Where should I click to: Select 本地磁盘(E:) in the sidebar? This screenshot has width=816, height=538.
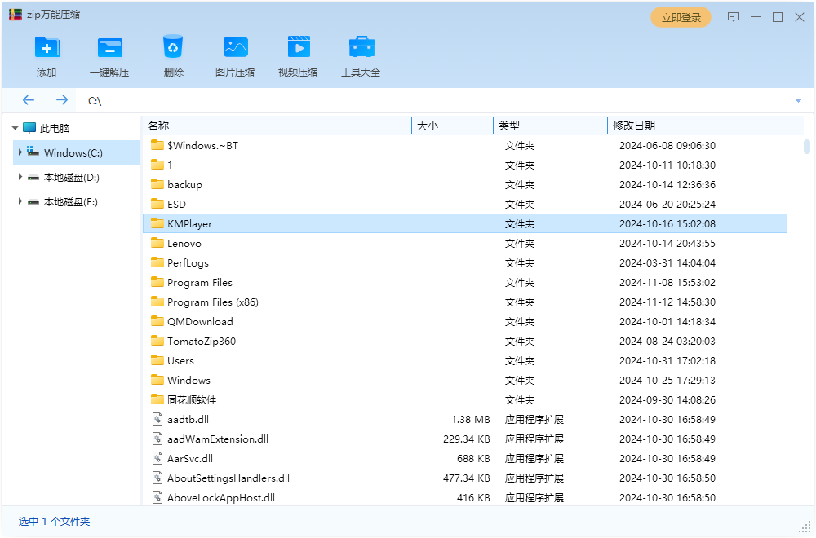pyautogui.click(x=70, y=201)
